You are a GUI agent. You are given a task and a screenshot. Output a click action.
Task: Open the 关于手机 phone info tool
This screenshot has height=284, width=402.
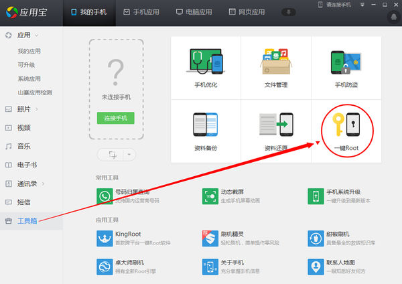[231, 267]
